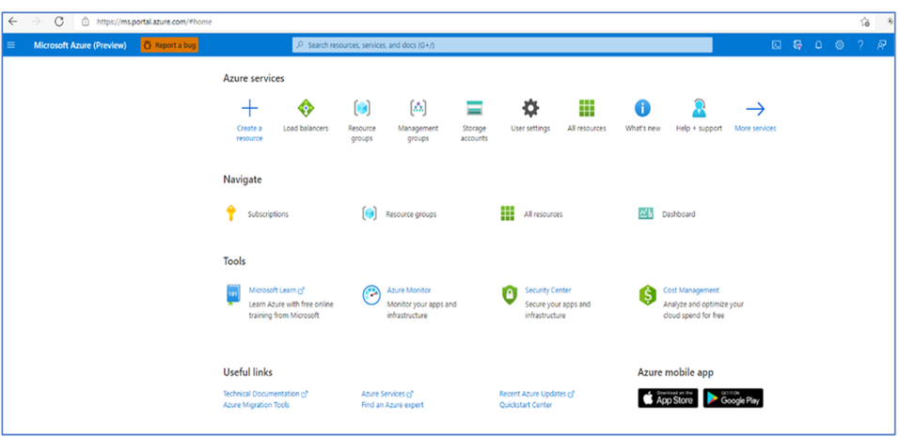Click the Download on the App Store badge
This screenshot has height=437, width=899.
tap(668, 398)
